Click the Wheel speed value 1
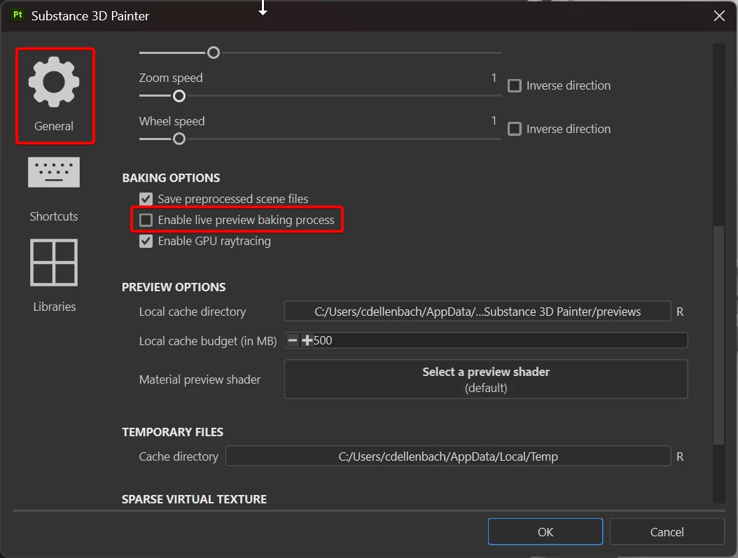738x558 pixels. [x=494, y=120]
